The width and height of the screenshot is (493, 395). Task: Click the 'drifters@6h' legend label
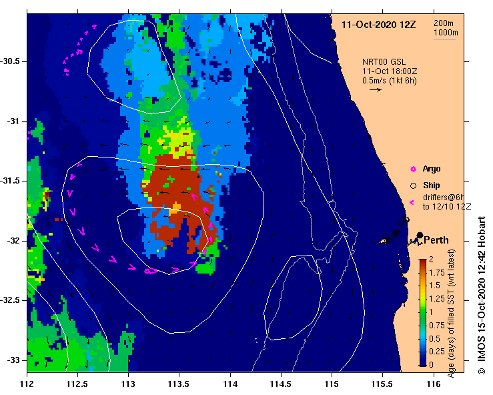click(444, 197)
